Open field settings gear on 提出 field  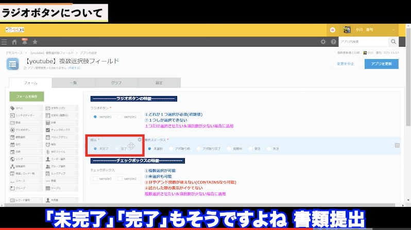pyautogui.click(x=140, y=140)
